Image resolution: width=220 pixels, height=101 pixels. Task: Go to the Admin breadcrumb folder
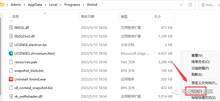pos(16,5)
